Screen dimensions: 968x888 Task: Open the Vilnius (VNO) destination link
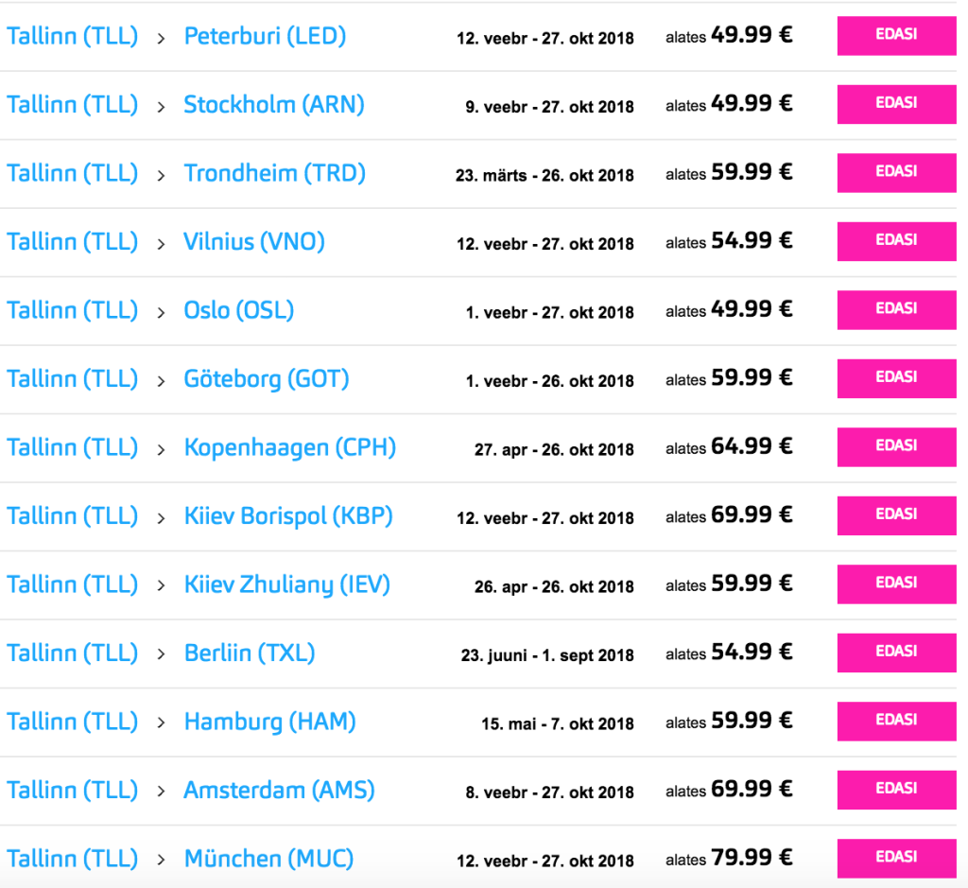[254, 242]
